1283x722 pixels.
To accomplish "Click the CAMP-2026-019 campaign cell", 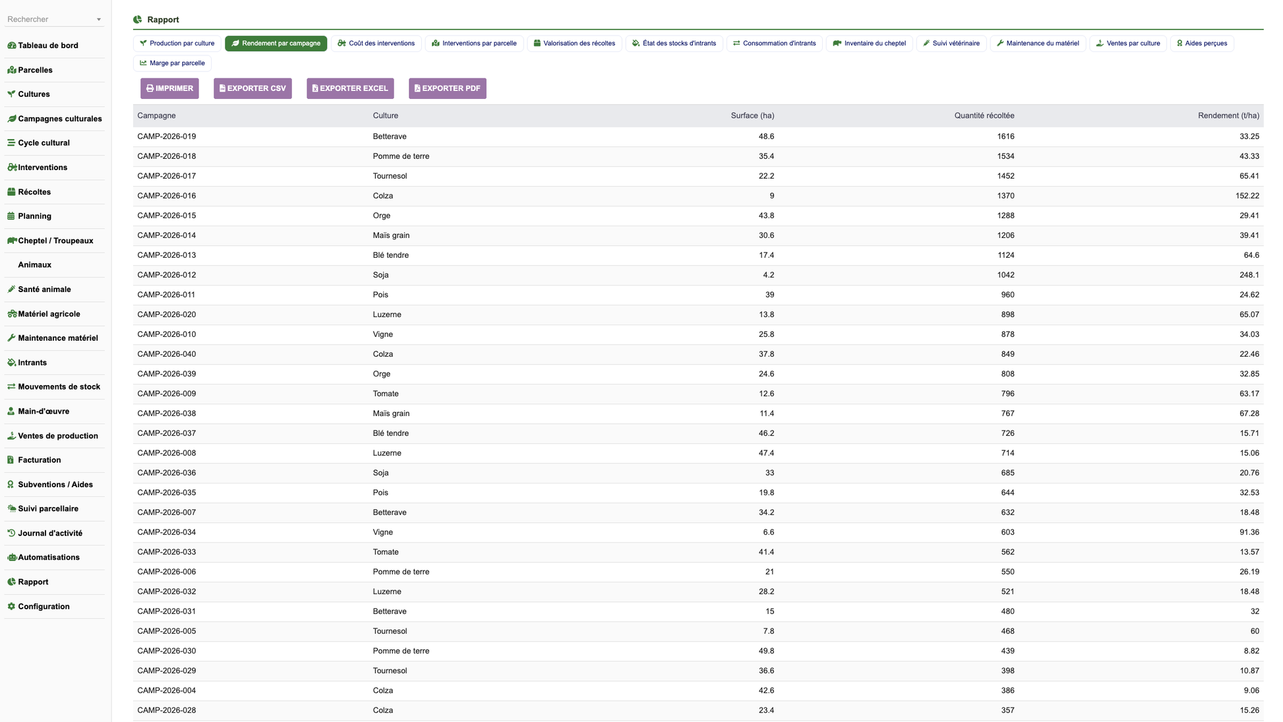I will 167,136.
